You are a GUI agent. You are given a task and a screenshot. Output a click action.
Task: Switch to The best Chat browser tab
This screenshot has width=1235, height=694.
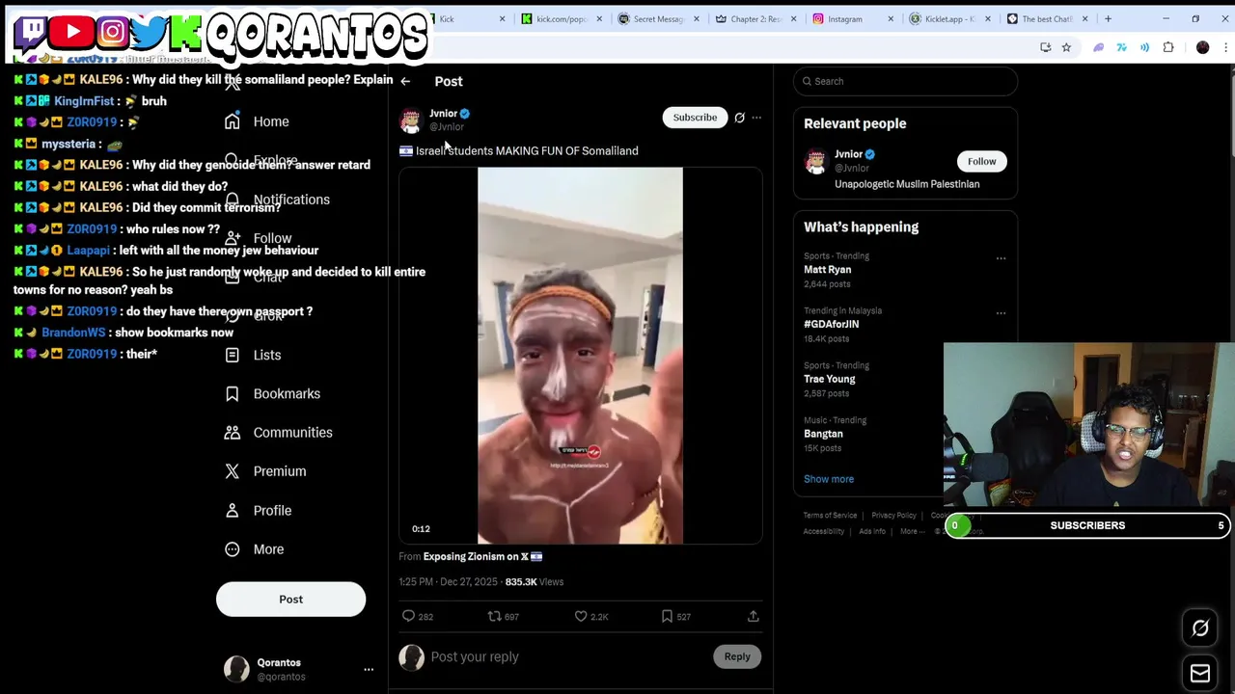click(1048, 18)
